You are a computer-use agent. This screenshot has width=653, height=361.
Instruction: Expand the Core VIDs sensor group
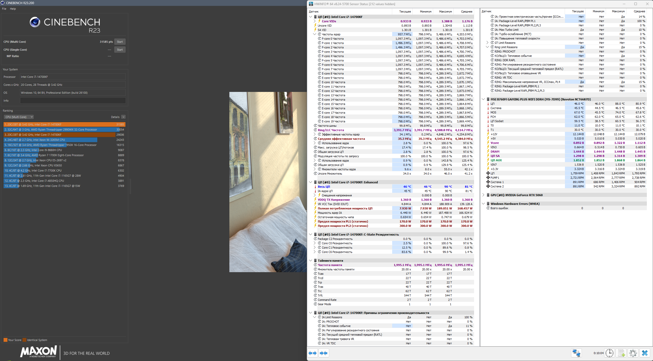coord(315,21)
